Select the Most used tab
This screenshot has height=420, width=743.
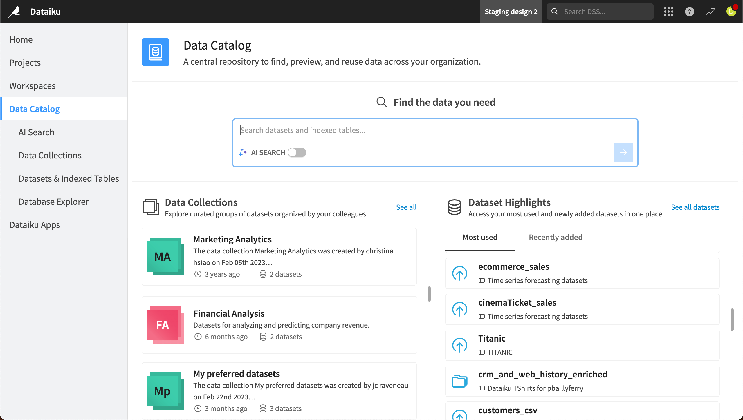coord(480,237)
